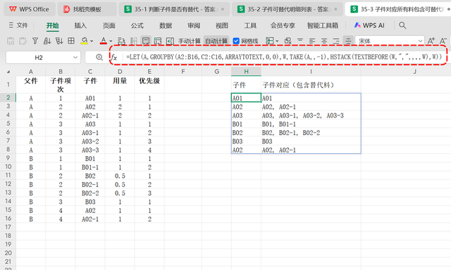The height and width of the screenshot is (270, 451).
Task: Click the fx insert function icon
Action: (x=114, y=58)
